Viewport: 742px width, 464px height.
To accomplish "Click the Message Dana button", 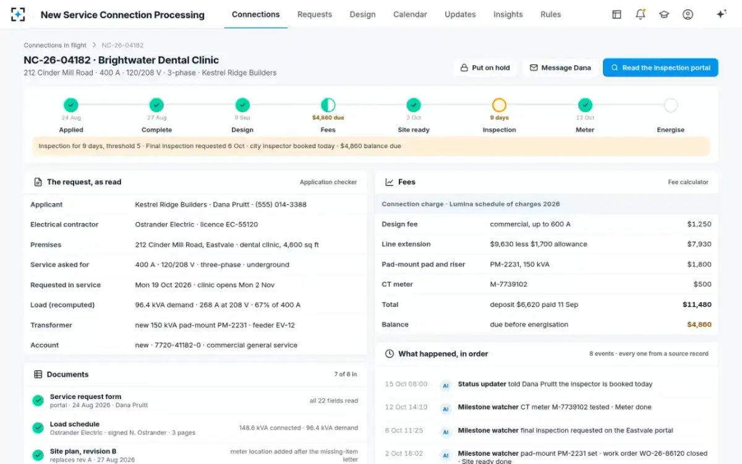I will [560, 68].
